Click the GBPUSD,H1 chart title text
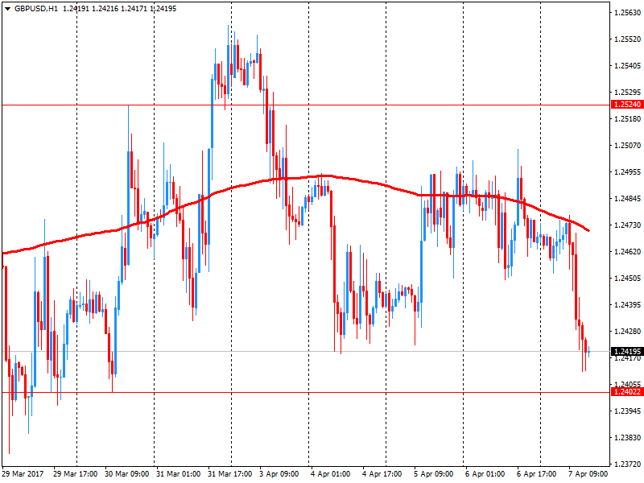644x483 pixels. coord(36,9)
